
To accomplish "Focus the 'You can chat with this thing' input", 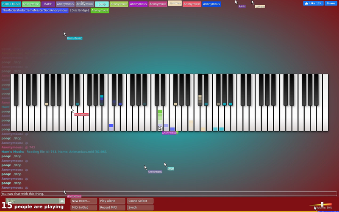I will [x=169, y=194].
